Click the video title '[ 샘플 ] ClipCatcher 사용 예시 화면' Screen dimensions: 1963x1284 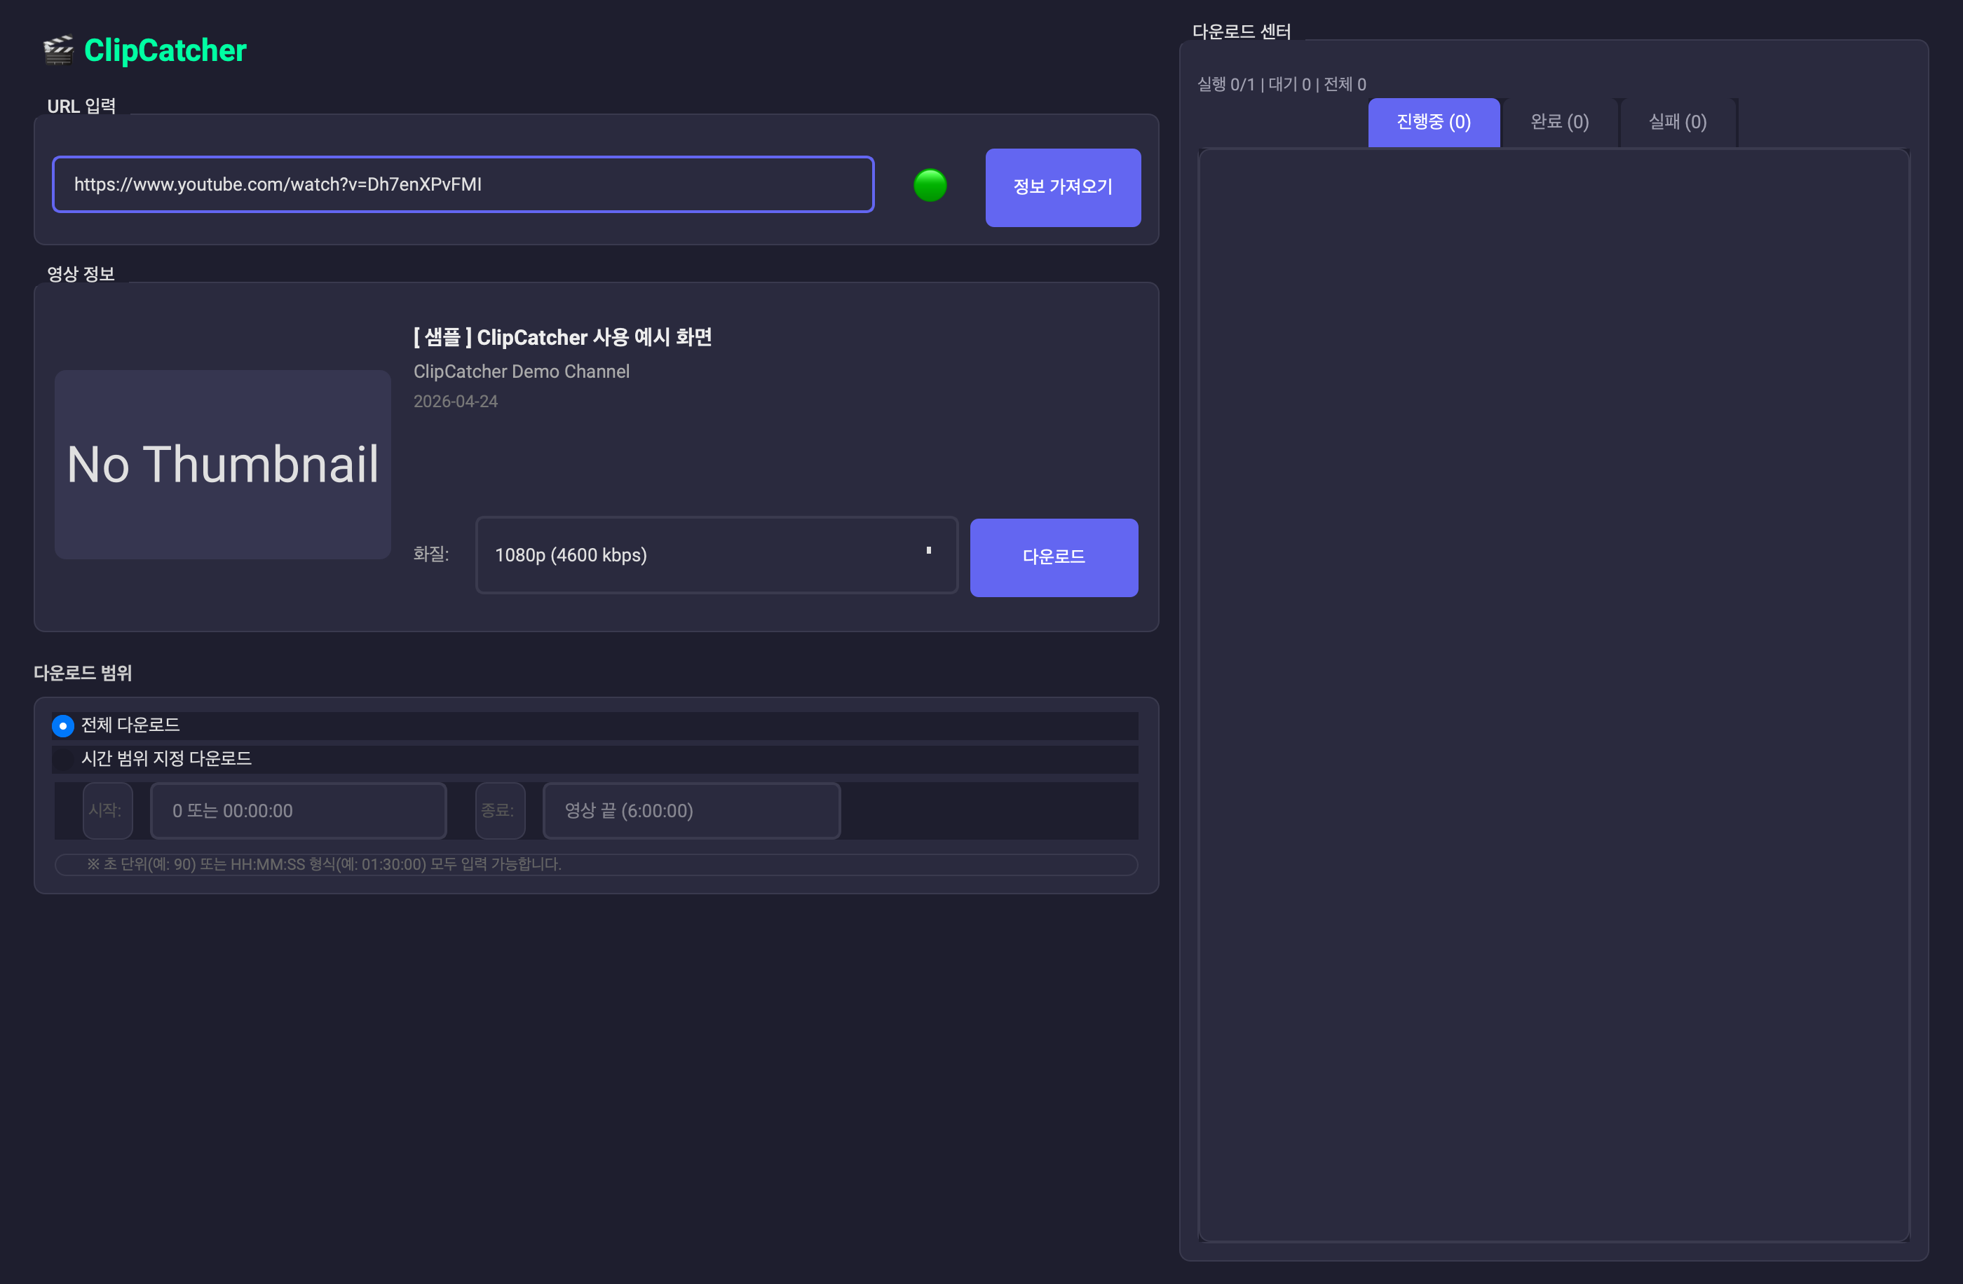[x=562, y=337]
